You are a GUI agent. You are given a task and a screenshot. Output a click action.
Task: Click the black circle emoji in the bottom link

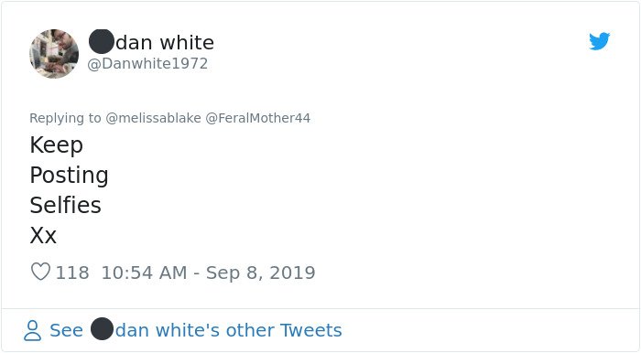pyautogui.click(x=102, y=329)
